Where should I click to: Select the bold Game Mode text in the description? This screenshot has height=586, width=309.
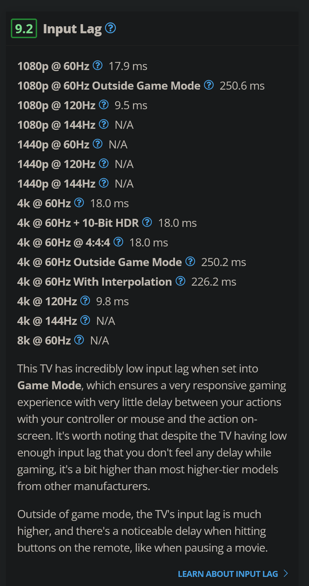tap(49, 385)
